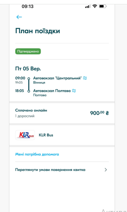Image resolution: width=127 pixels, height=212 pixels.
Task: Tap the План поїздки title
Action: click(38, 31)
